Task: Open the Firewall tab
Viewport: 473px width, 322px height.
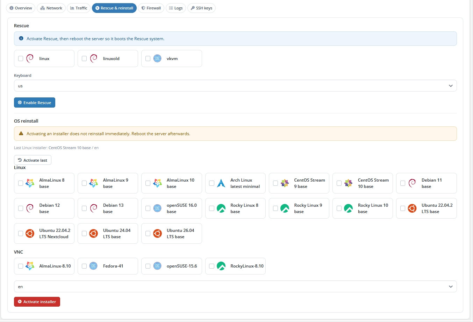Action: pos(151,8)
